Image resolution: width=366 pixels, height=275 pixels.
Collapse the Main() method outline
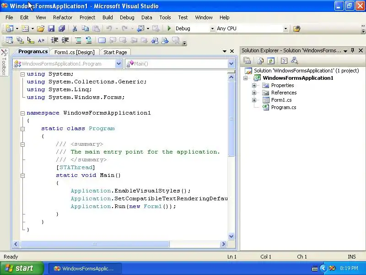pos(22,176)
